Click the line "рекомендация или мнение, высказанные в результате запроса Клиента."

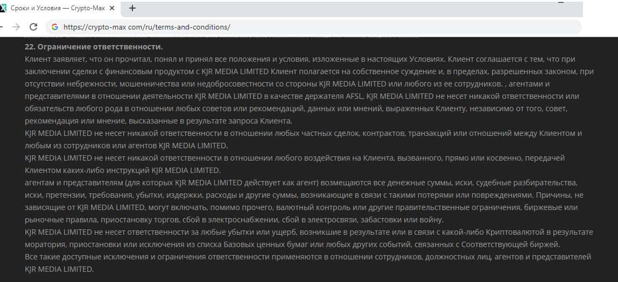[x=158, y=121]
